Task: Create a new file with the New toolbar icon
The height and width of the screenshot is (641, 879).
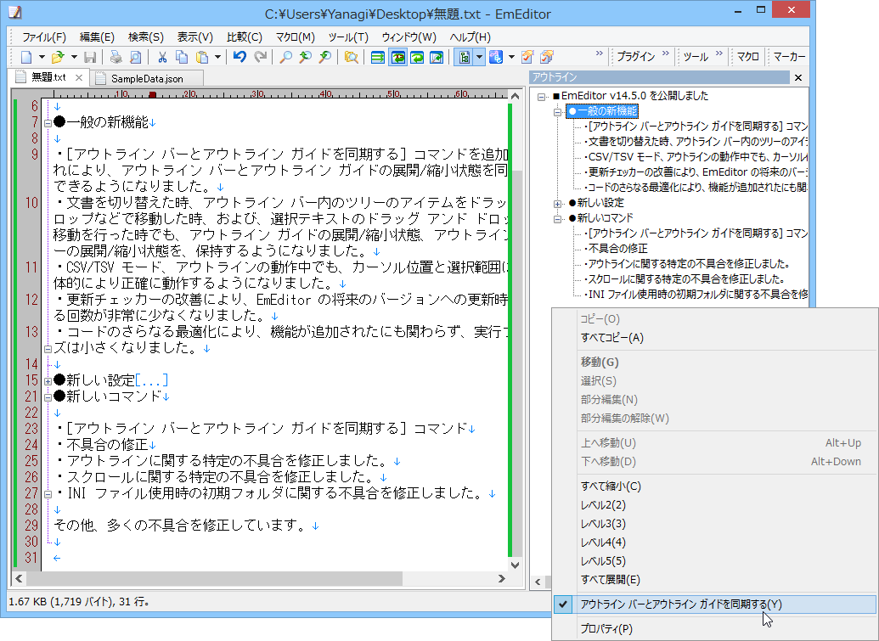Action: pos(26,57)
